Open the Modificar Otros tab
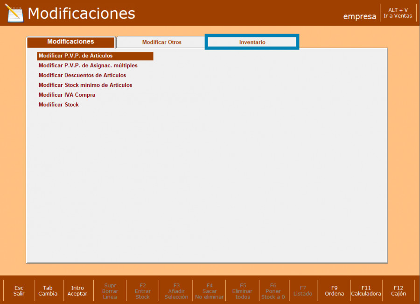Image resolution: width=420 pixels, height=304 pixels. [161, 42]
